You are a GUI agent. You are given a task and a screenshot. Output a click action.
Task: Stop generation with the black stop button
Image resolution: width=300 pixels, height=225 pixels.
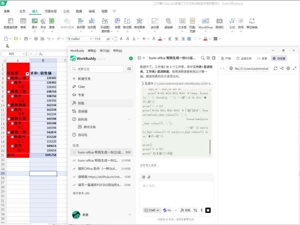point(208,210)
